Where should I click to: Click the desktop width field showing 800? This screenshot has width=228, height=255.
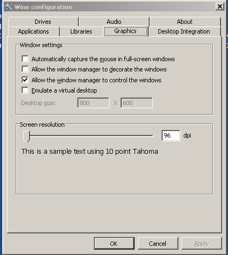[93, 103]
